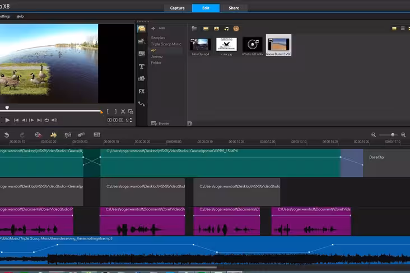Set the mark-out bracket

click(x=115, y=111)
